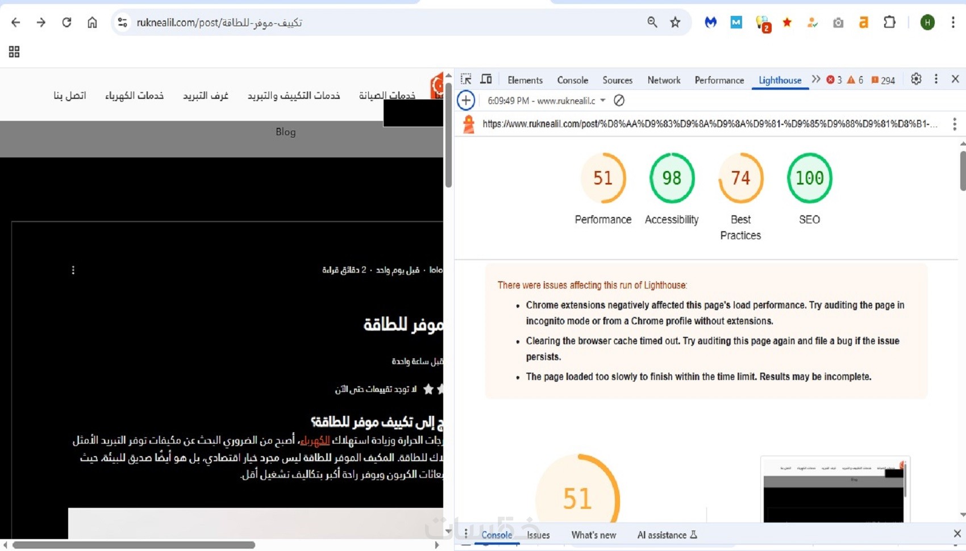Open the page screenshot thumbnail in report
The width and height of the screenshot is (966, 551).
coord(835,489)
